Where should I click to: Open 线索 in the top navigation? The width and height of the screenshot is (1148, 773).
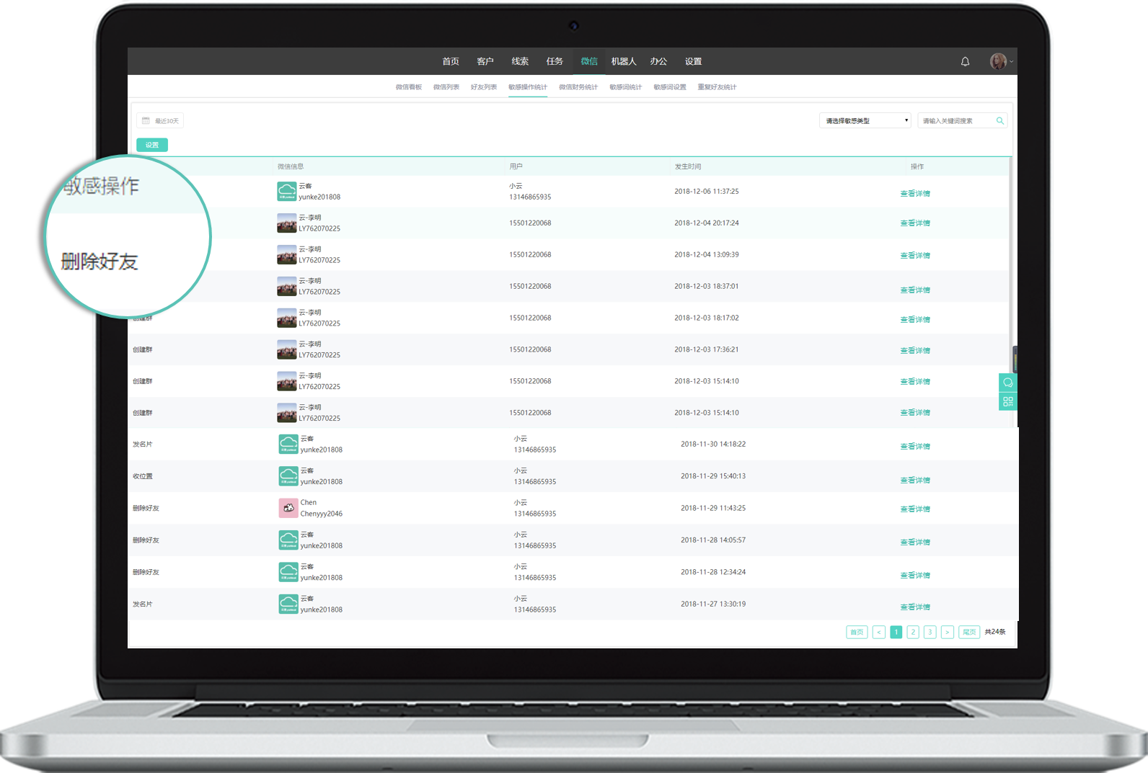(520, 62)
